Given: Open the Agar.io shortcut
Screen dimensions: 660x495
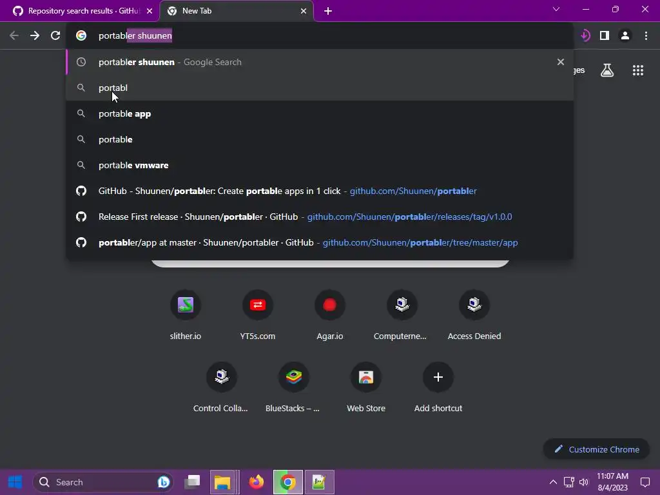Looking at the screenshot, I should (329, 315).
